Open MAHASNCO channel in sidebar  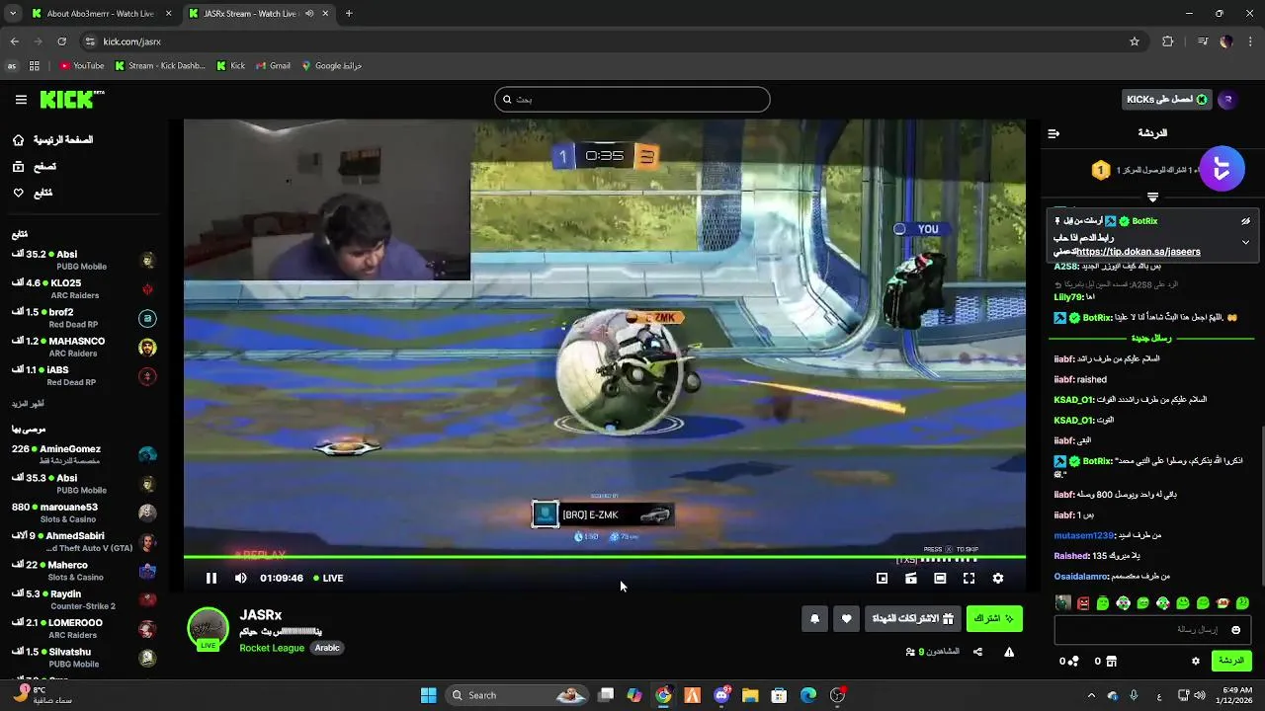[84, 347]
